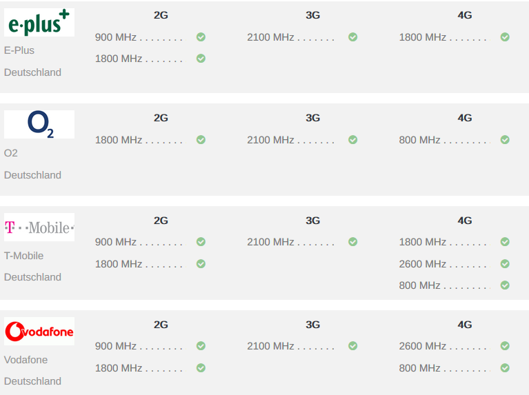Click the T-Mobile carrier logo
Image resolution: width=529 pixels, height=395 pixels.
39,227
